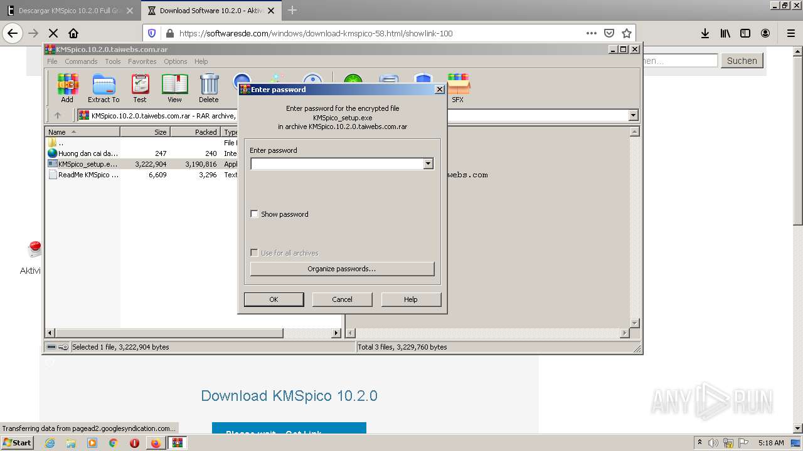This screenshot has height=451, width=803.
Task: Select the 'ReadMe KMSpico' text file
Action: click(84, 175)
